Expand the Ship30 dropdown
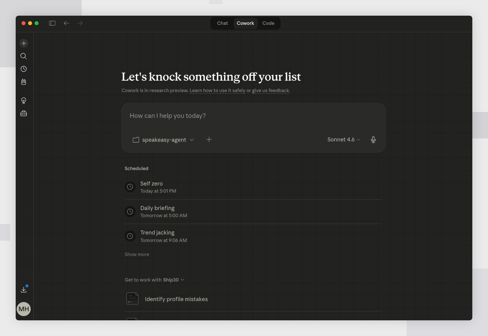 pyautogui.click(x=173, y=280)
